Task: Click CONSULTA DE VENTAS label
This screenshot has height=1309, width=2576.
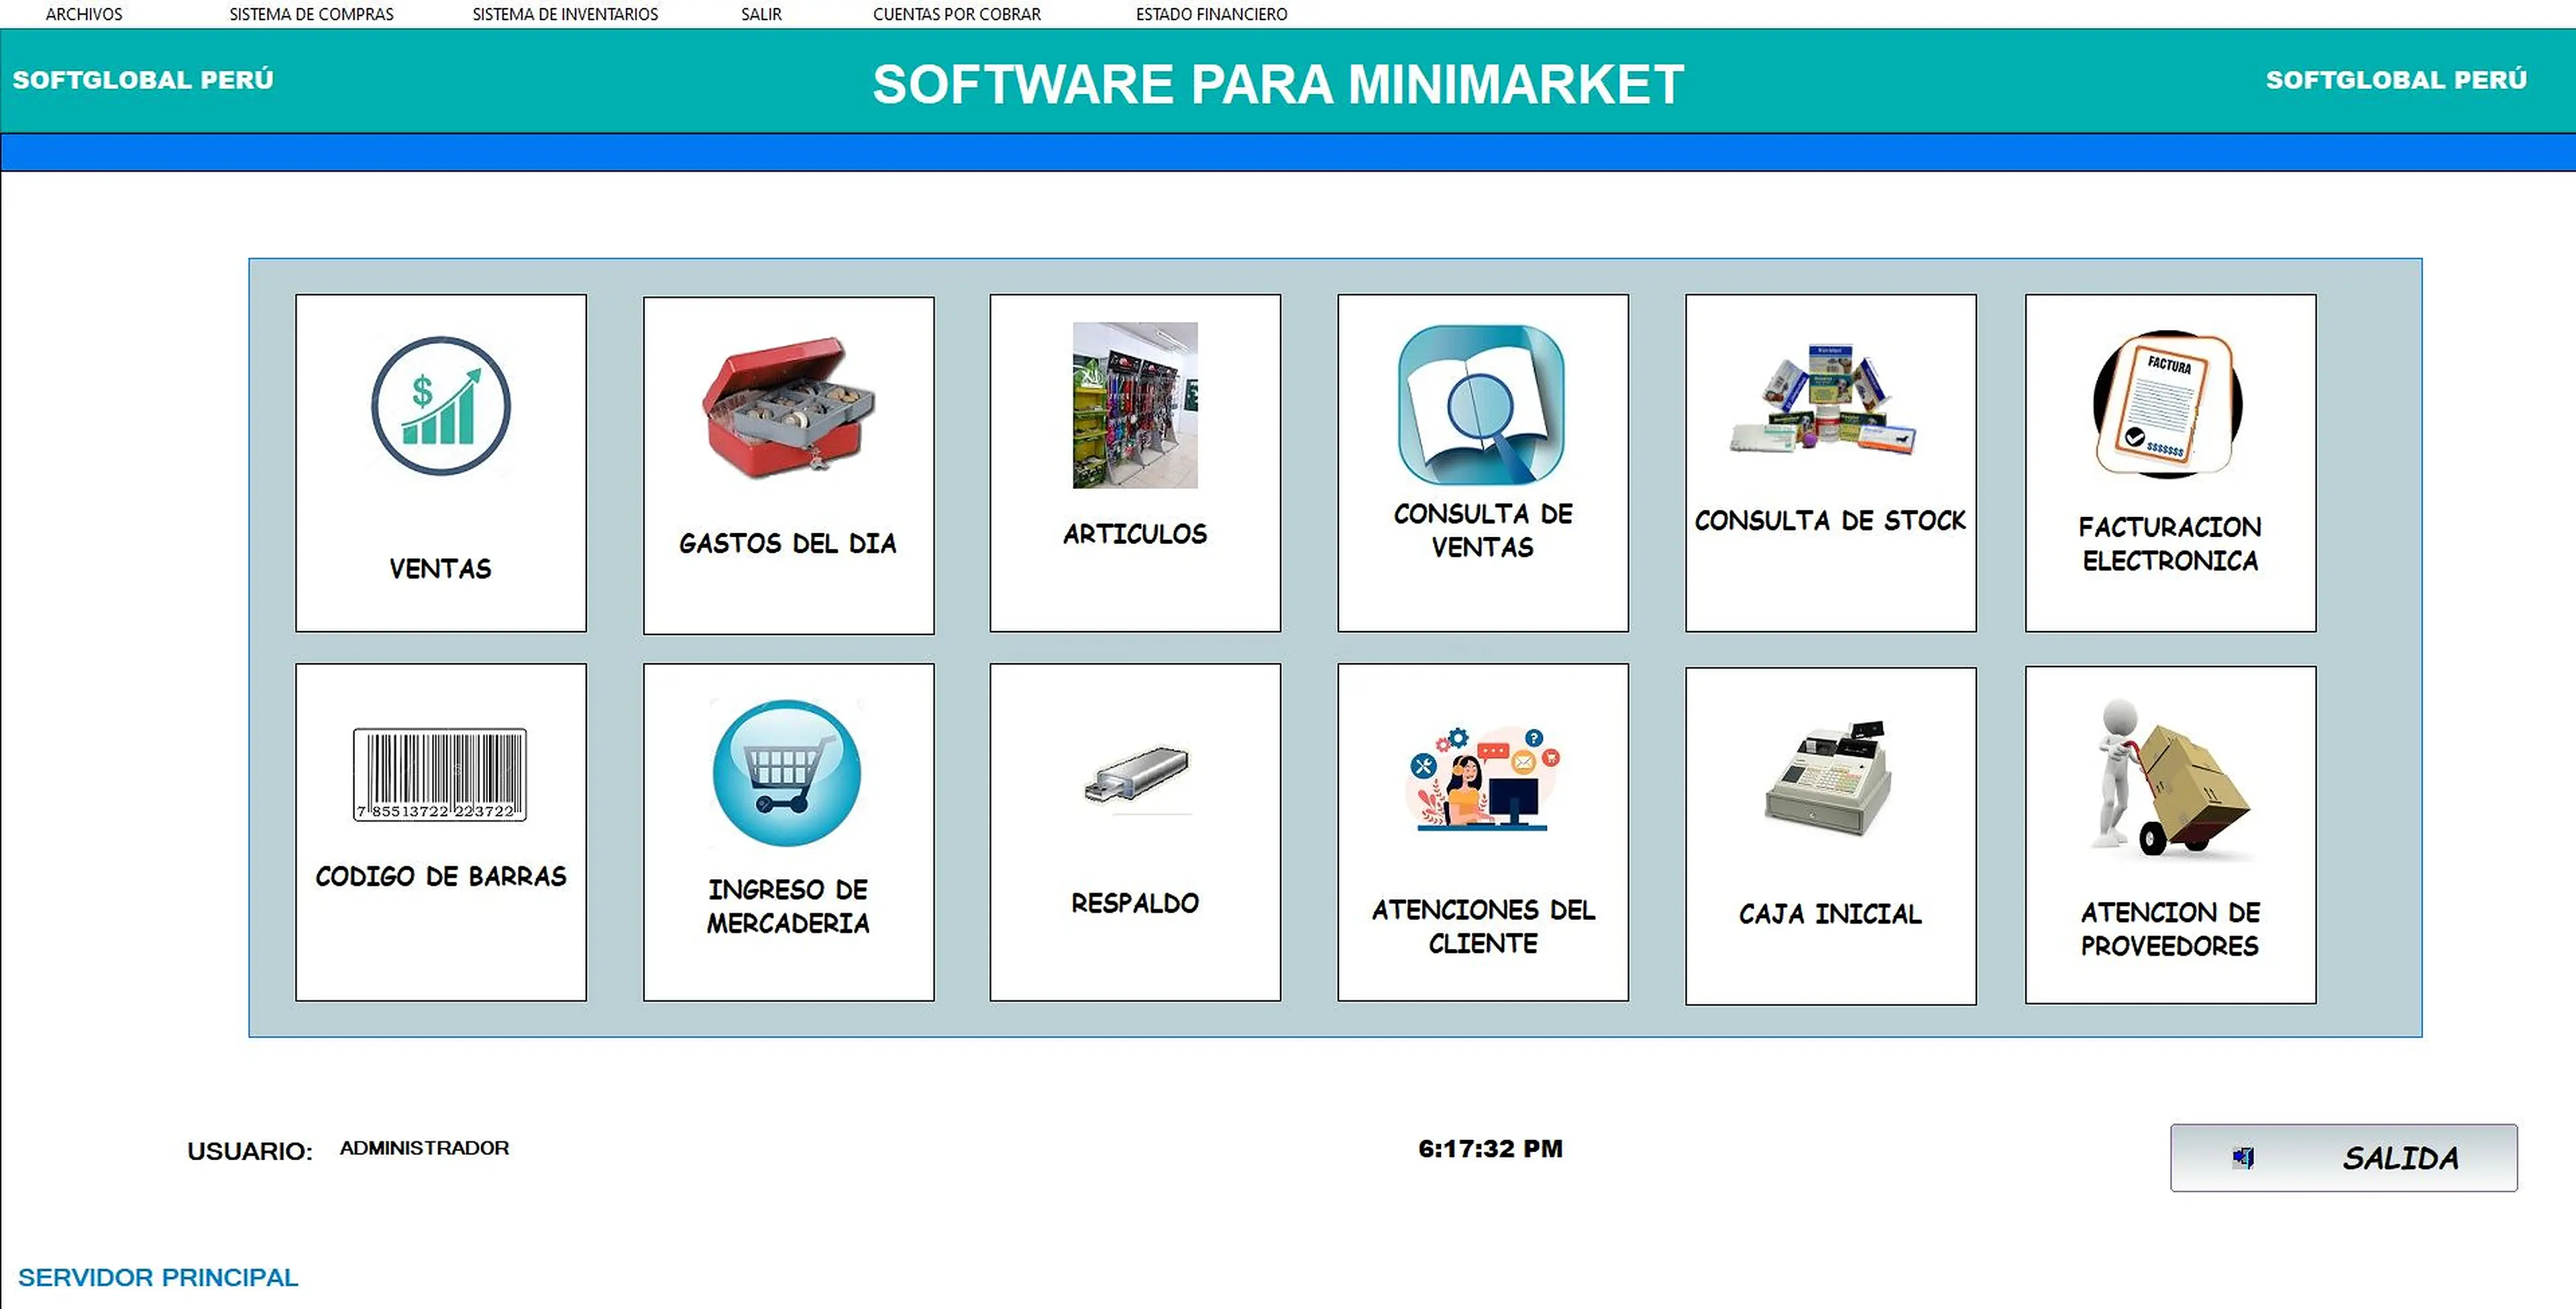Action: coord(1483,530)
